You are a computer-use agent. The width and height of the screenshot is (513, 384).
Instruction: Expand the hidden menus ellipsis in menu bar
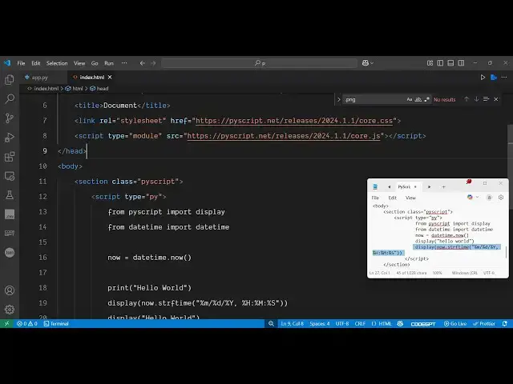[x=124, y=63]
